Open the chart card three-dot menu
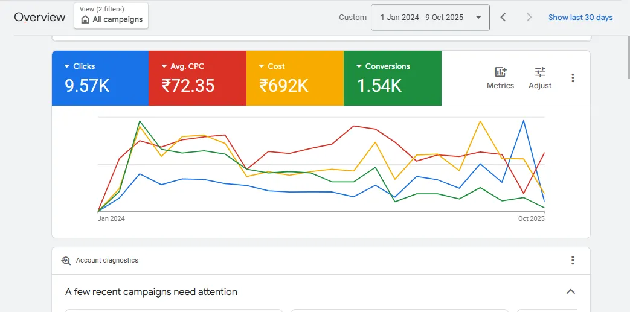The image size is (630, 312). pyautogui.click(x=573, y=78)
